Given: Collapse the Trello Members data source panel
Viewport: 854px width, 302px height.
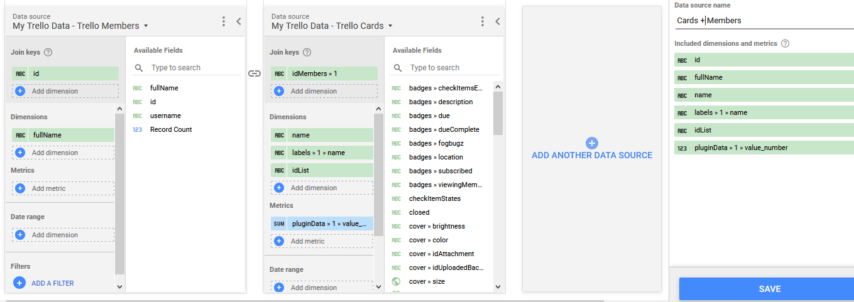Looking at the screenshot, I should (x=239, y=21).
